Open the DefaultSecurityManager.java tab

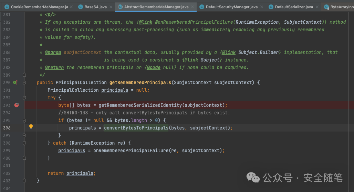coord(232,7)
